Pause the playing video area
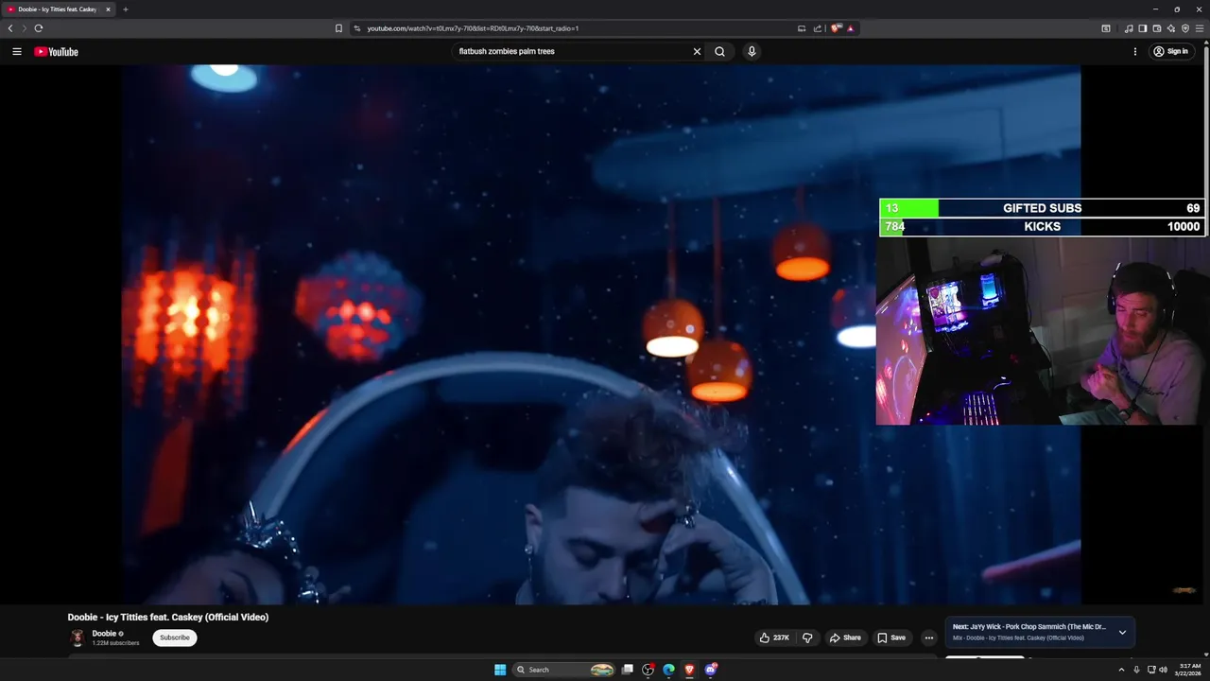Viewport: 1210px width, 681px height. coord(600,334)
